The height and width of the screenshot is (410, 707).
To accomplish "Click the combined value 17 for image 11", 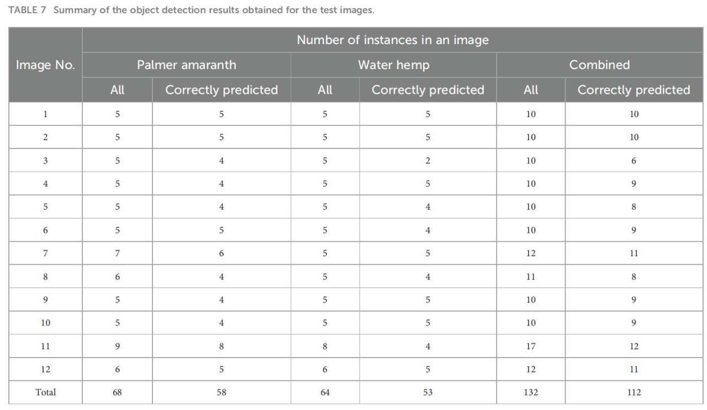I will click(x=530, y=347).
